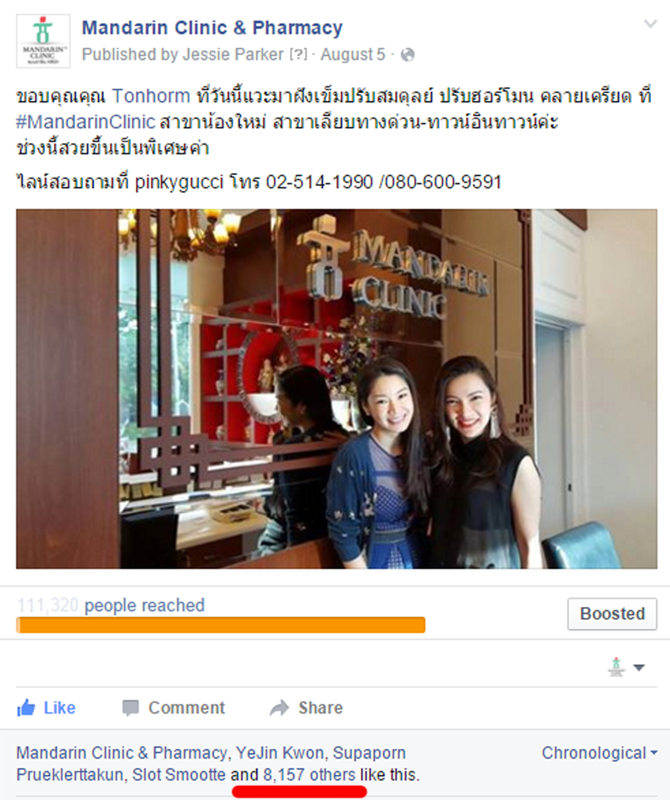Open the clinic photo of two women
This screenshot has height=800, width=670.
coord(336,389)
